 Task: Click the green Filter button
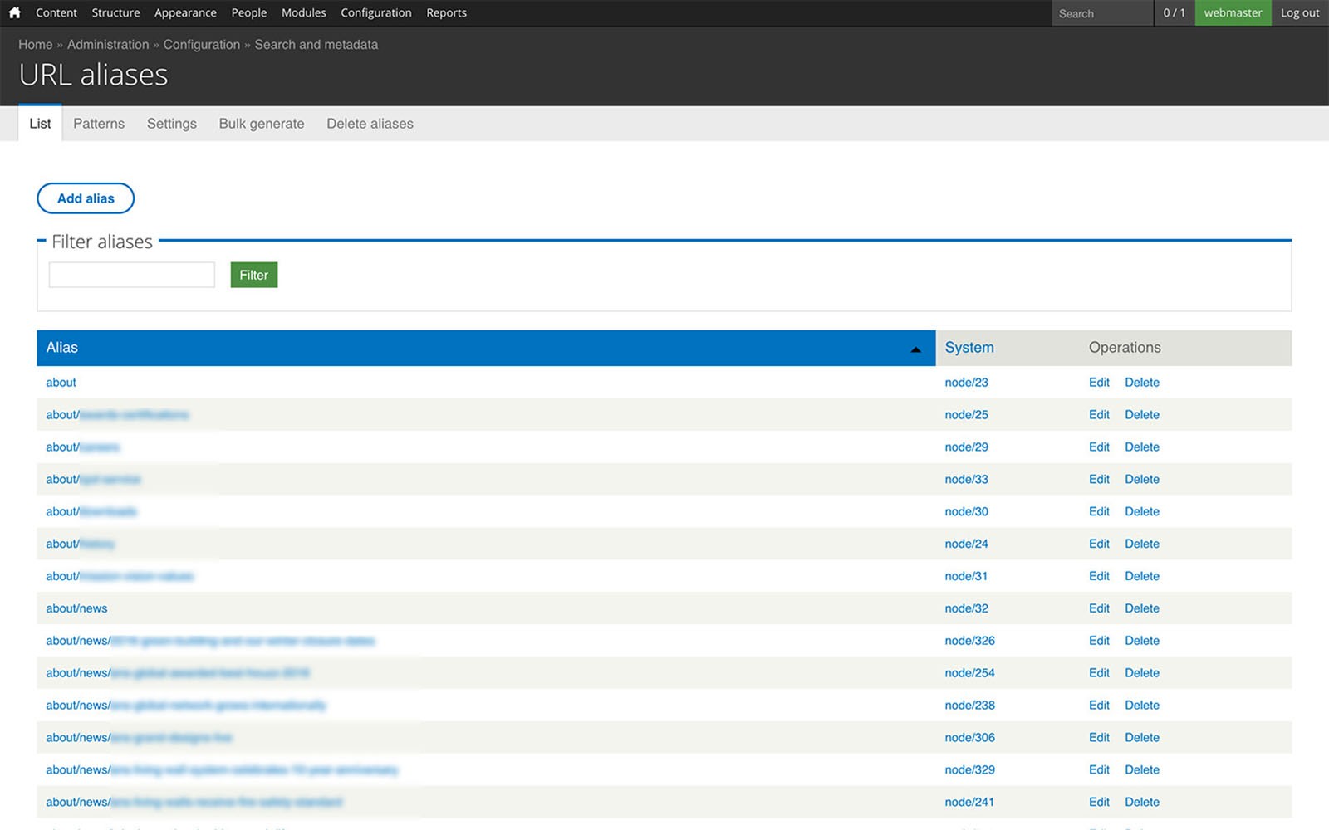(254, 275)
